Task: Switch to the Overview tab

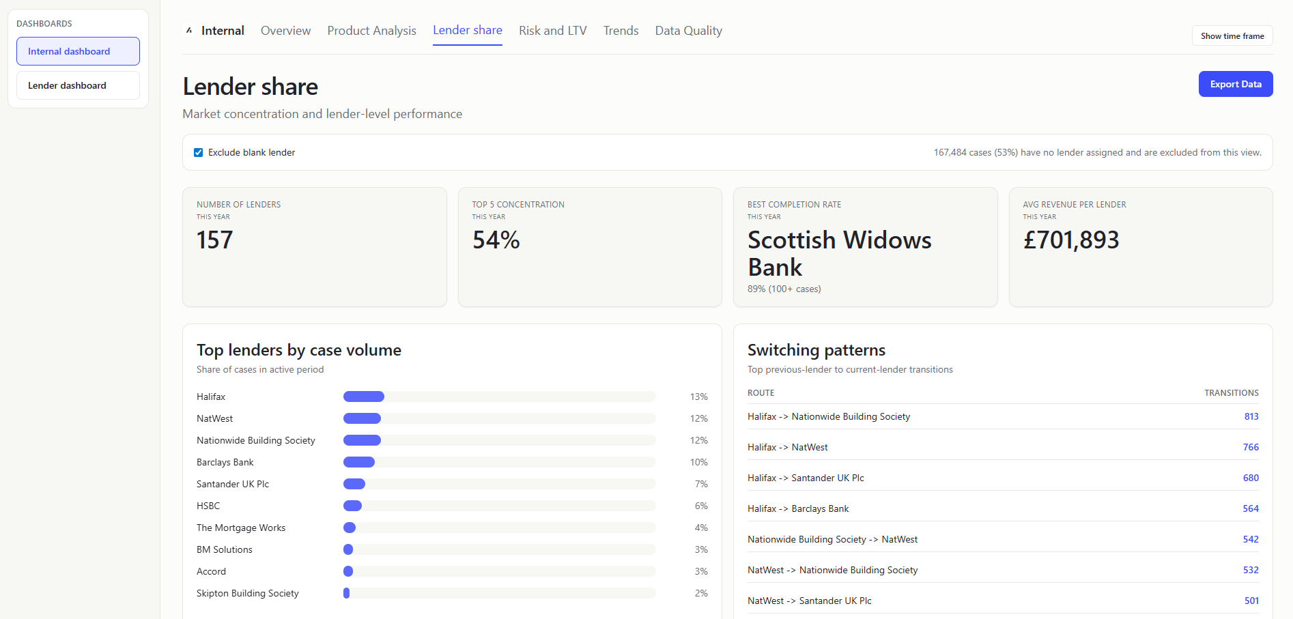Action: [285, 30]
